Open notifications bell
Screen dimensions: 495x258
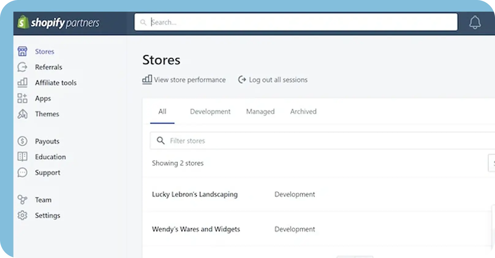pos(475,22)
